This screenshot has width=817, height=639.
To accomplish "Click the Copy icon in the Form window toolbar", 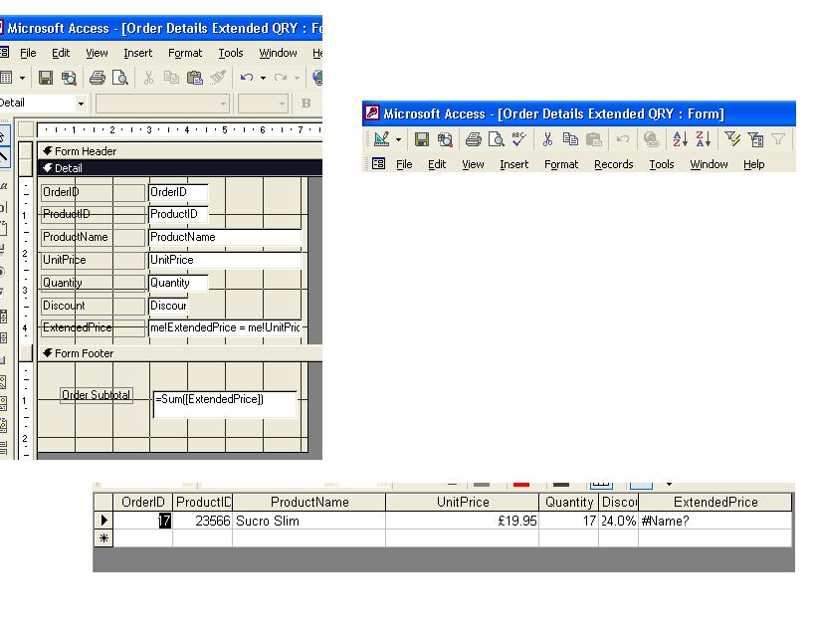I will point(570,139).
